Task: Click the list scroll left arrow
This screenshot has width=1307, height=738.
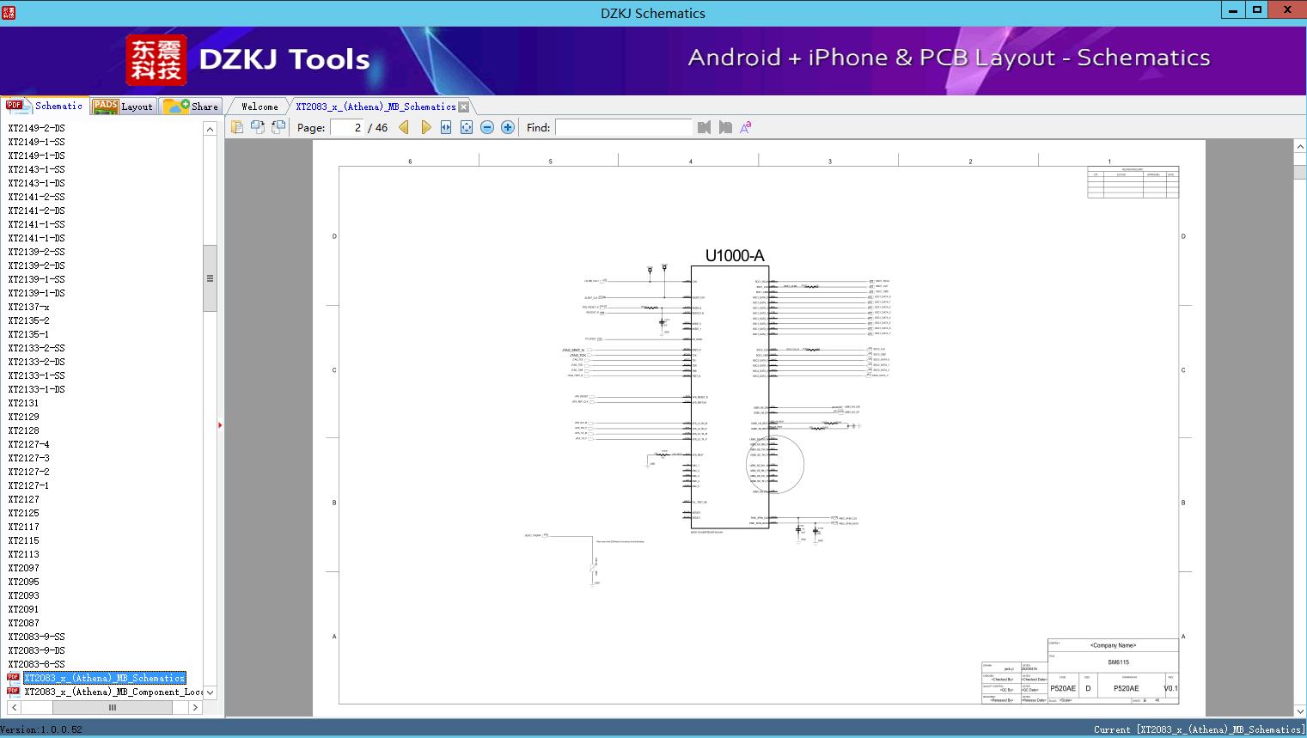Action: click(15, 707)
